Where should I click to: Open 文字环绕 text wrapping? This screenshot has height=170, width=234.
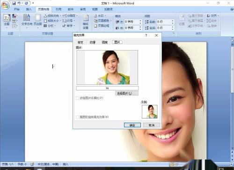pos(196,26)
